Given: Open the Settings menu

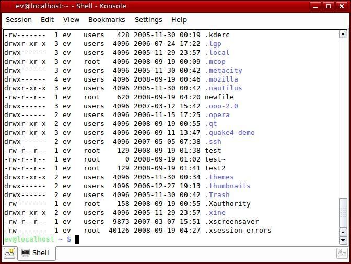Looking at the screenshot, I should tap(148, 20).
